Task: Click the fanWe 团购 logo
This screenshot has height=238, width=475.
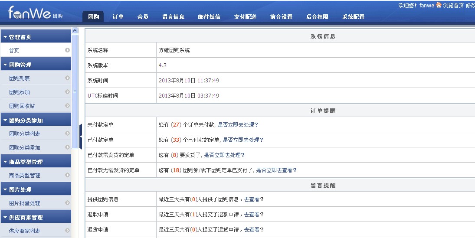Action: tap(35, 13)
